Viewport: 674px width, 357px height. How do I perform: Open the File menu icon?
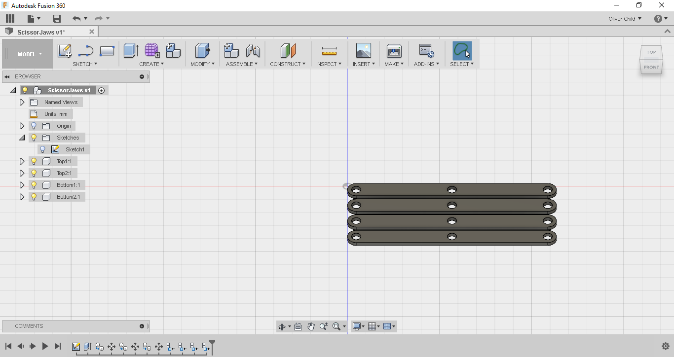(x=33, y=19)
